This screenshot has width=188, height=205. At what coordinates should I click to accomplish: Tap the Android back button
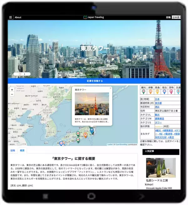pos(141,196)
